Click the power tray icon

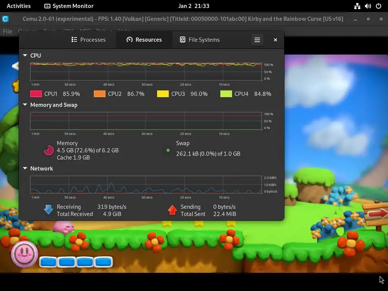(379, 6)
